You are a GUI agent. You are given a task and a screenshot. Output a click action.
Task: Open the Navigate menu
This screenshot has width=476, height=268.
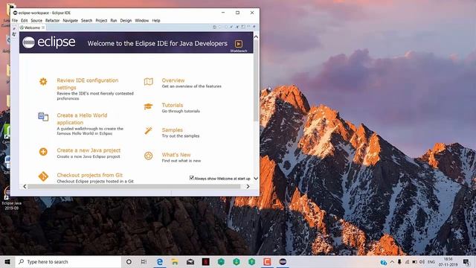tap(71, 20)
